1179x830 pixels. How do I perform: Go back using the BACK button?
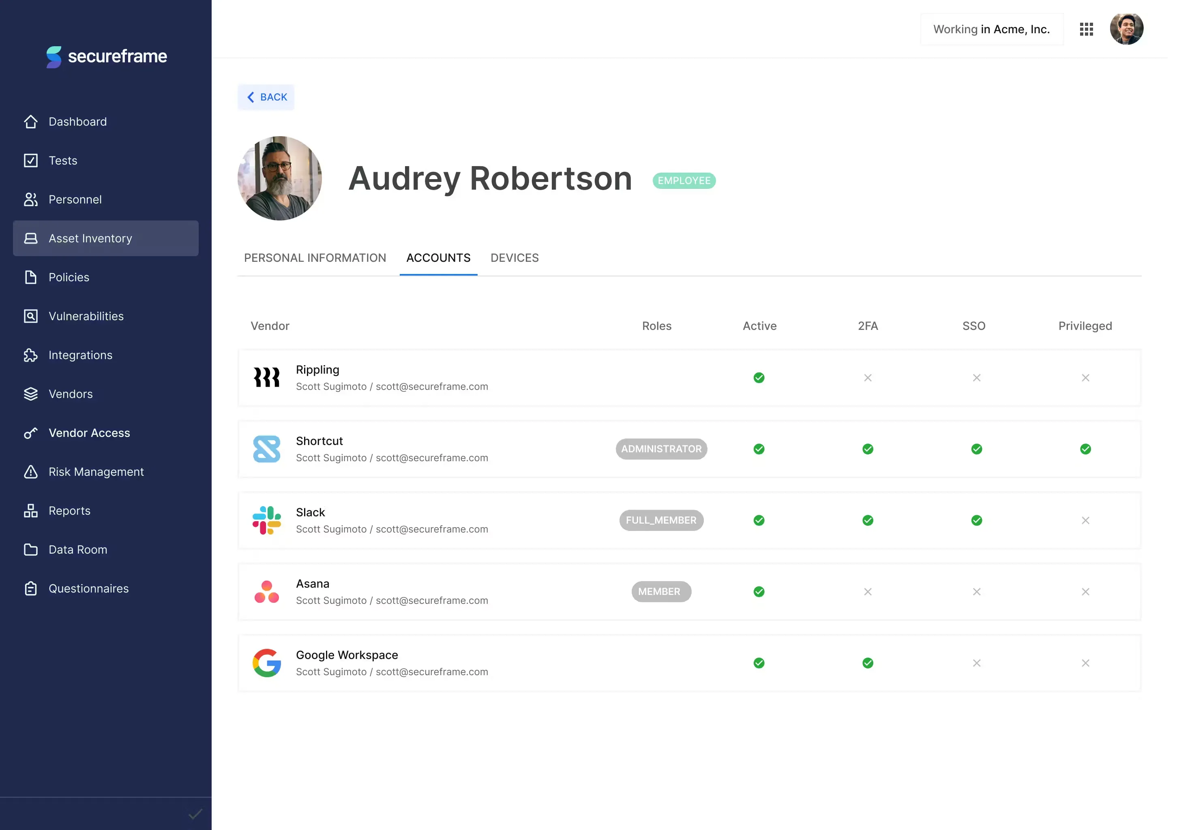click(266, 97)
